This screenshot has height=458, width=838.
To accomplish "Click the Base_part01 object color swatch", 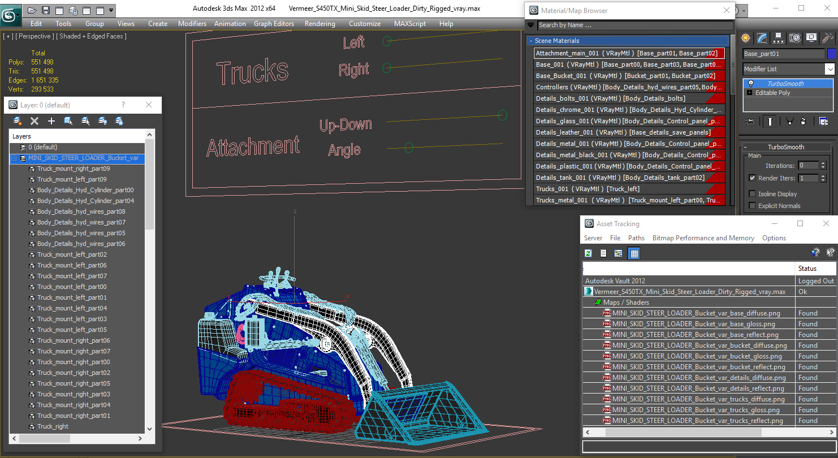I will point(831,54).
